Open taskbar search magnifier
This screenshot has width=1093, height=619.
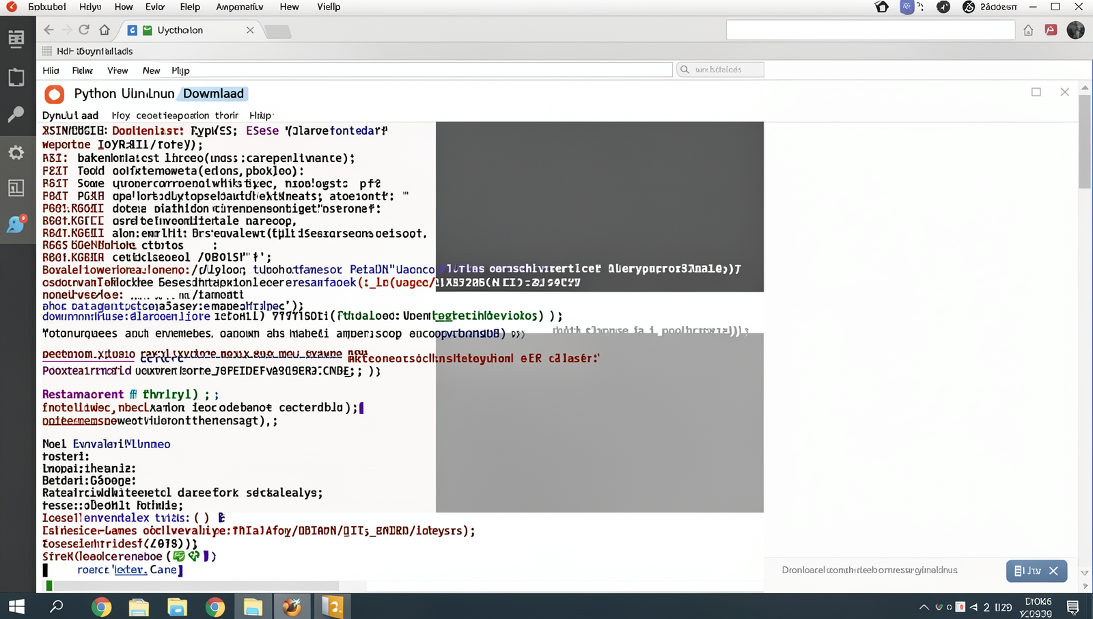[x=57, y=606]
